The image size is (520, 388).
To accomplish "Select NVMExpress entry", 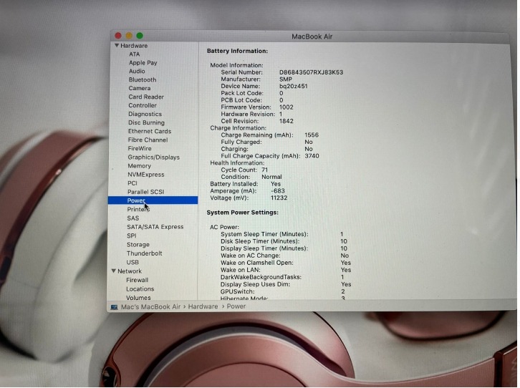I will pos(146,175).
